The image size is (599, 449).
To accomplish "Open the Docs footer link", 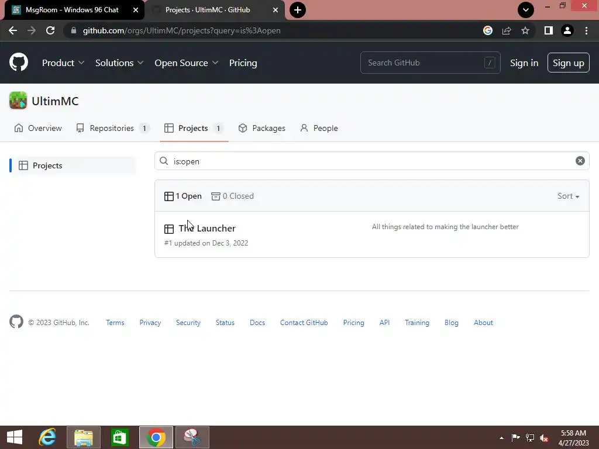I will coord(257,322).
